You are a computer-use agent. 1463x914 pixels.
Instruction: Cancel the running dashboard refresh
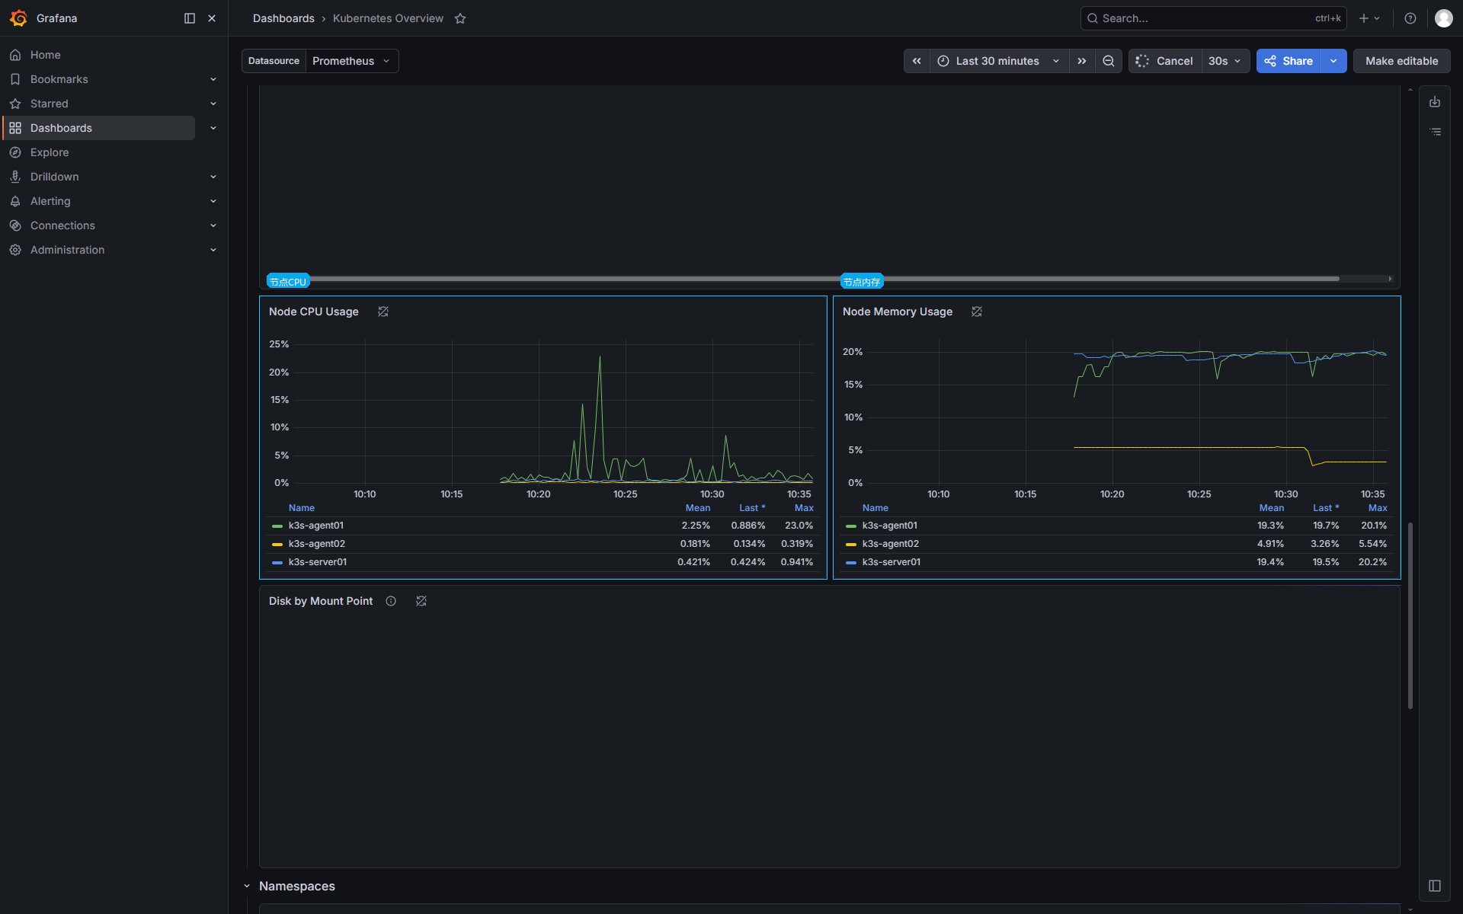pyautogui.click(x=1165, y=61)
